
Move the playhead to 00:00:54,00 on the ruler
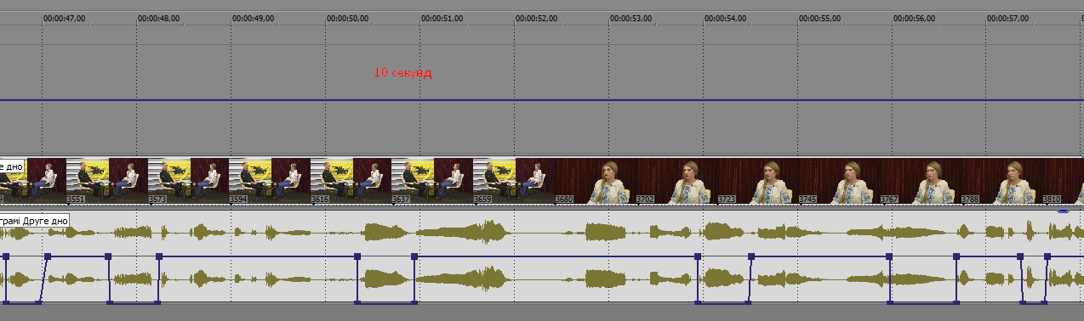725,18
